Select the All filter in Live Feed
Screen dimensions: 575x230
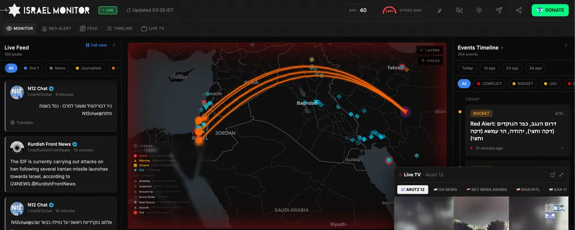(x=11, y=68)
